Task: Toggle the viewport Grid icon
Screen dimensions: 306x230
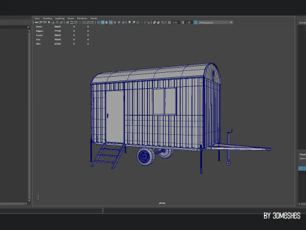Action: tap(68, 22)
